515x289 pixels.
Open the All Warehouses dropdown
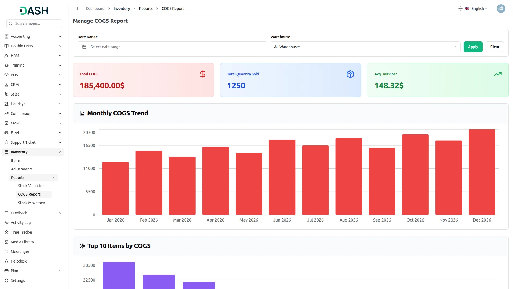point(365,47)
